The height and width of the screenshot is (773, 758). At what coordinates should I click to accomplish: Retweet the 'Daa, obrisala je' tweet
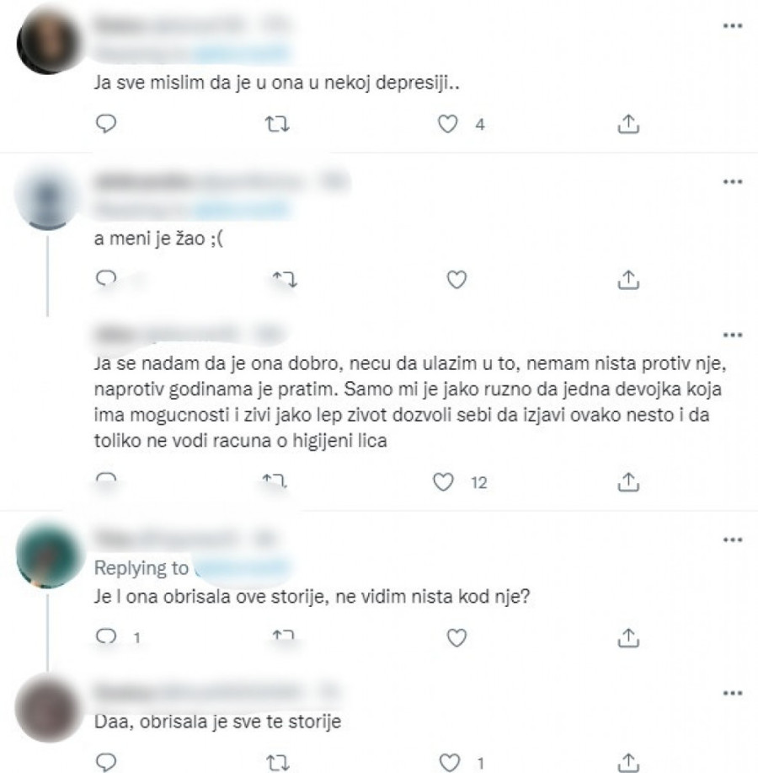click(x=277, y=763)
